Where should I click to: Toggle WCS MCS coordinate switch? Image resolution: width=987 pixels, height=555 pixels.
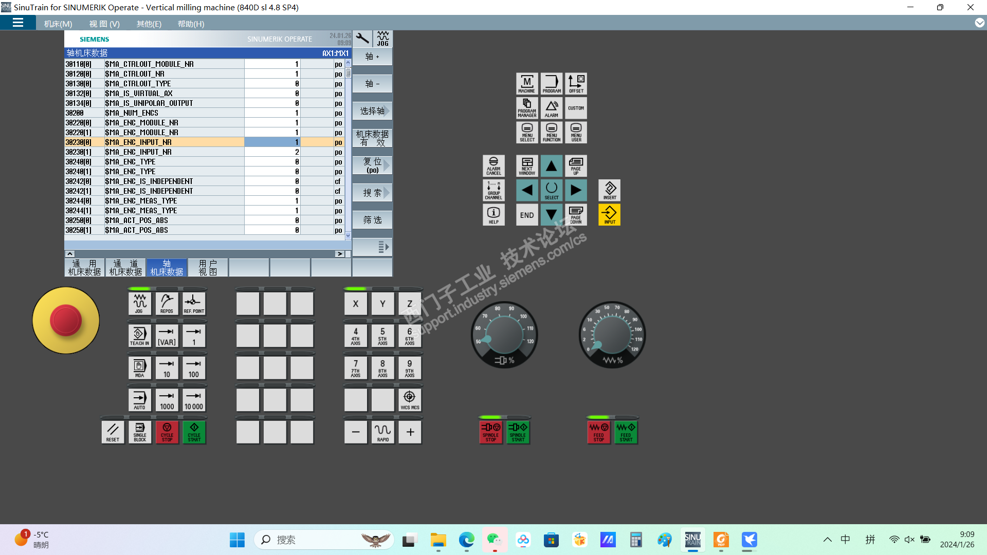[410, 400]
